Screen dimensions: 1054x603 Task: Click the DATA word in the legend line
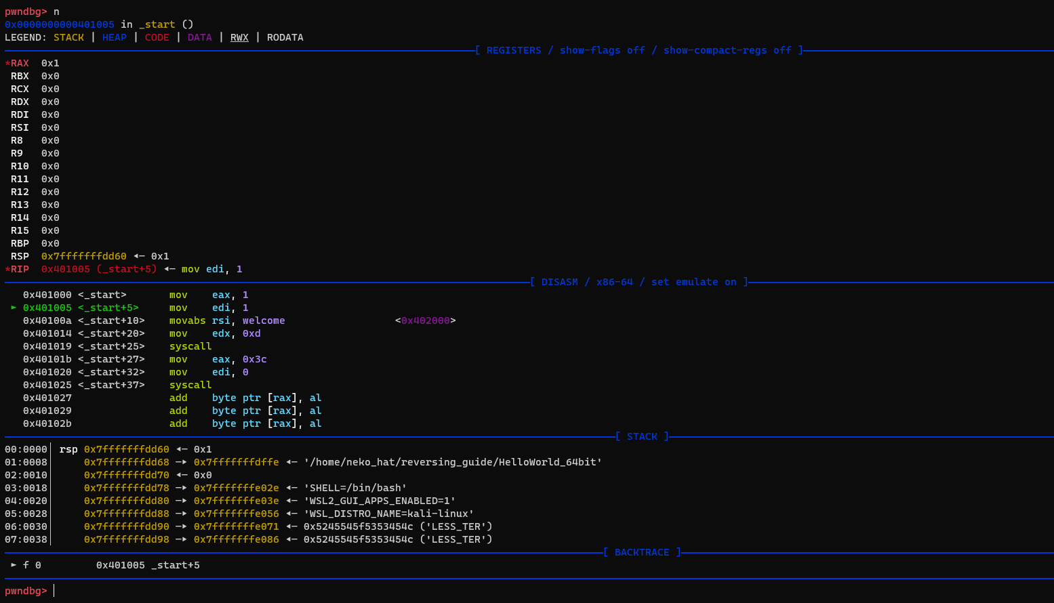[200, 37]
